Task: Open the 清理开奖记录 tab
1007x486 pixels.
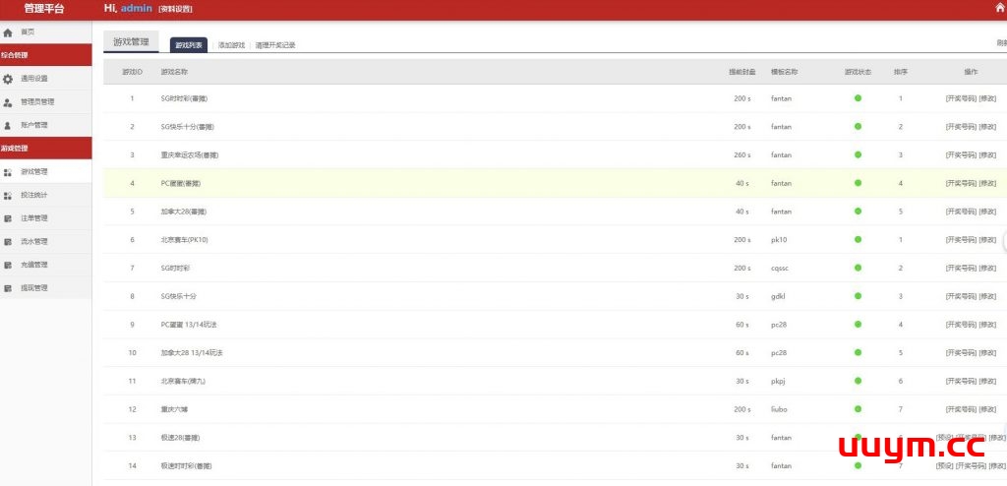Action: [x=275, y=45]
